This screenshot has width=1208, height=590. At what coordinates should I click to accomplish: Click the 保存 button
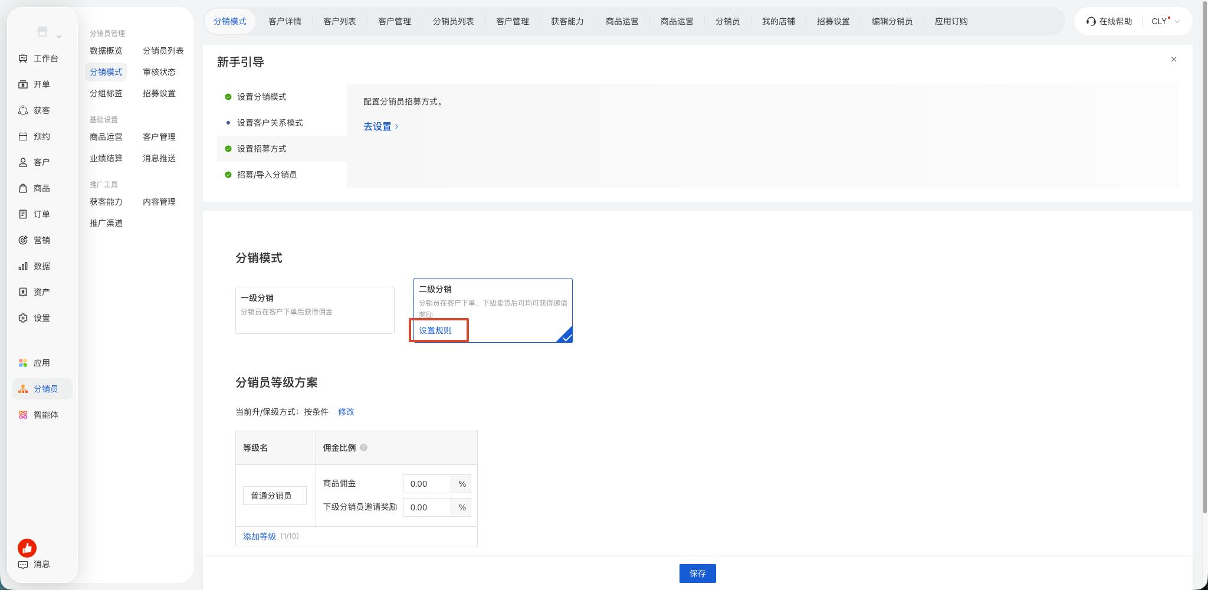698,573
